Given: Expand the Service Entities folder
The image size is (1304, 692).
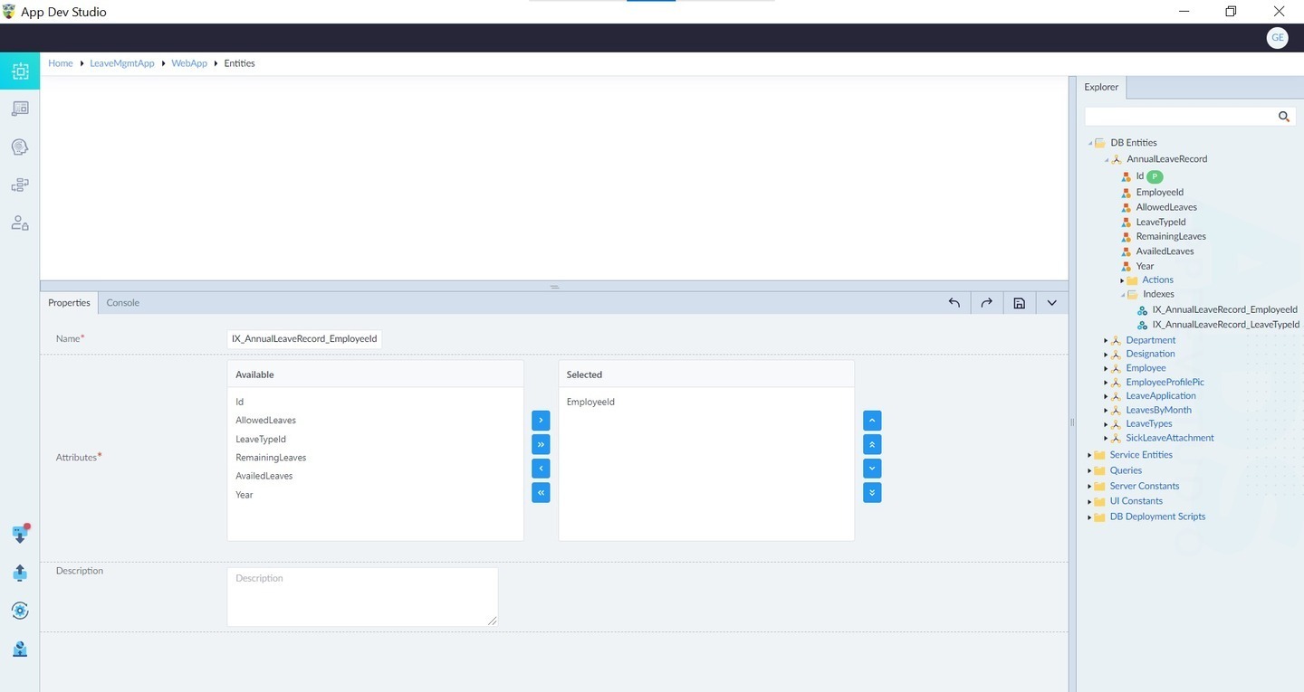Looking at the screenshot, I should (1089, 455).
